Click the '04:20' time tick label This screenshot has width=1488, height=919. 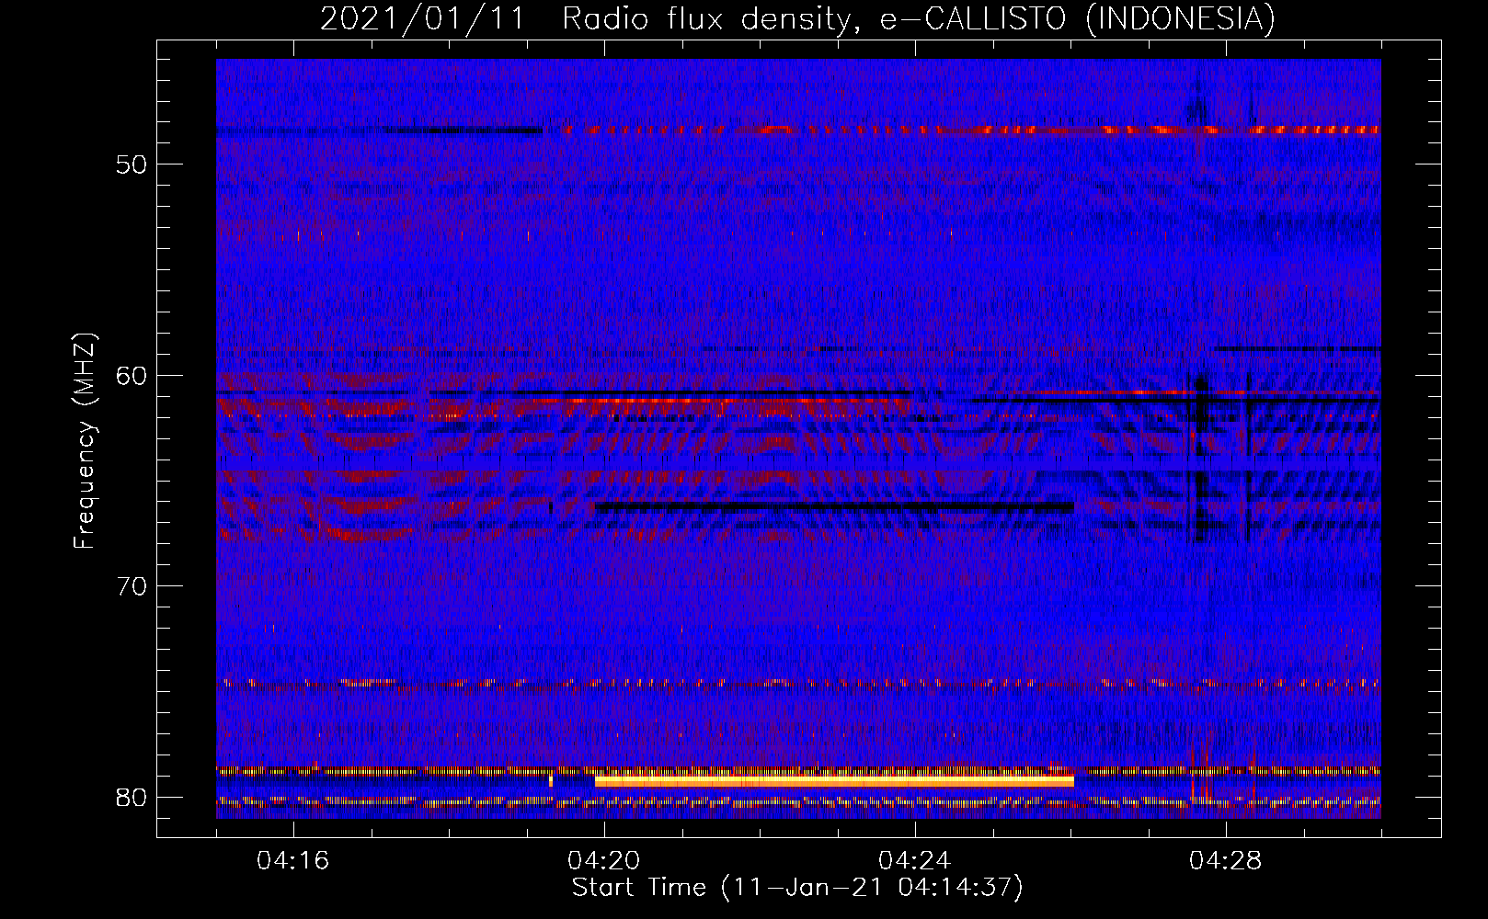pos(604,861)
